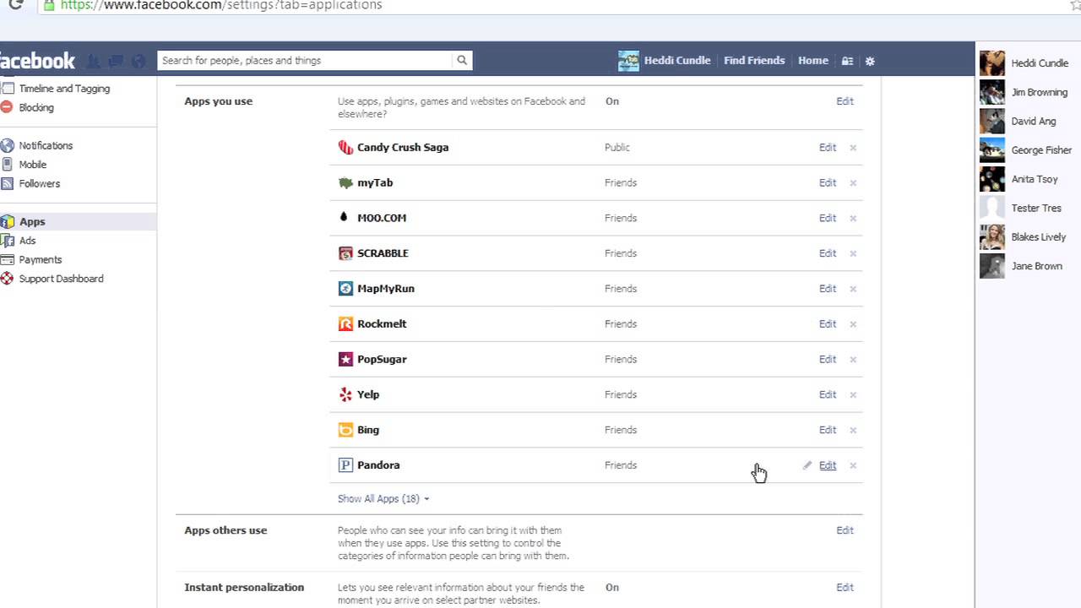
Task: Open privacy shortcuts lock icon
Action: (847, 61)
